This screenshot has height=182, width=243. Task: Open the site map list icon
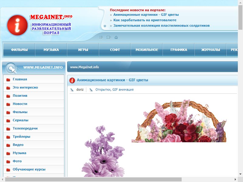tap(101, 38)
